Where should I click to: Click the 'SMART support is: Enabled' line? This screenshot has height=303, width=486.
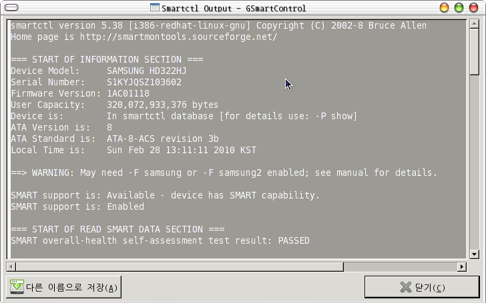click(x=77, y=206)
